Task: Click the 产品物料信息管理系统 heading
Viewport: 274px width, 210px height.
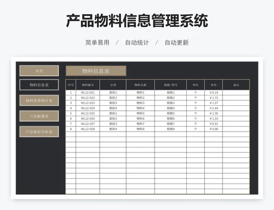Action: pos(137,20)
